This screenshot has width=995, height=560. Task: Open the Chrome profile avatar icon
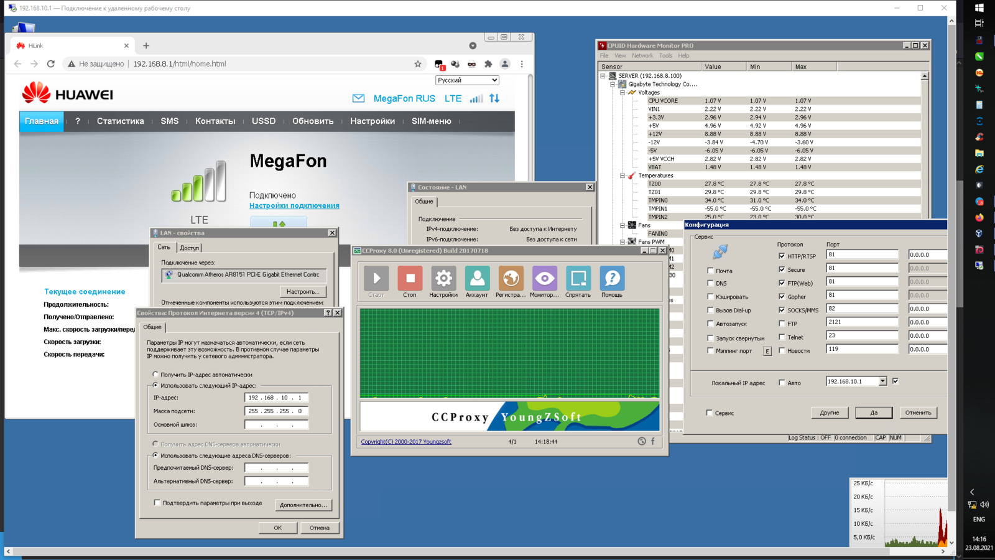(x=505, y=64)
